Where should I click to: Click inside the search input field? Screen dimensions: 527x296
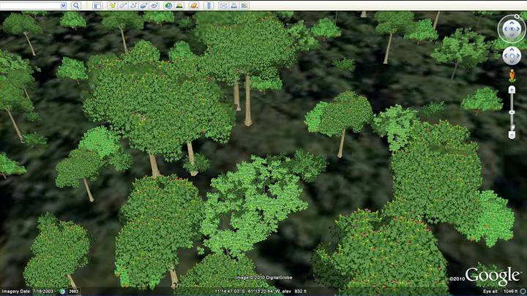(29, 5)
